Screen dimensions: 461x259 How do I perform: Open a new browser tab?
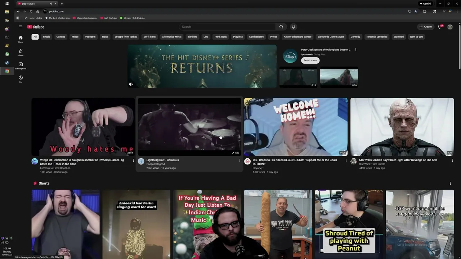tap(62, 4)
